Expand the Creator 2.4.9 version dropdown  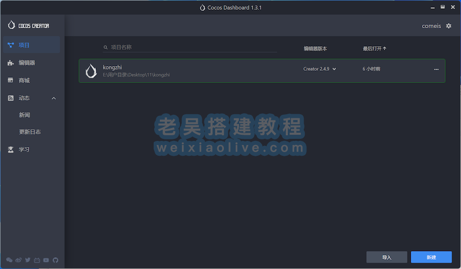click(x=320, y=69)
